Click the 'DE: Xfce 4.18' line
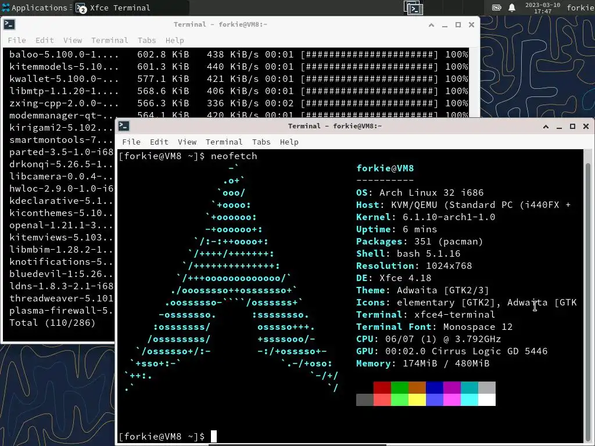Viewport: 595px width, 446px height. point(394,278)
